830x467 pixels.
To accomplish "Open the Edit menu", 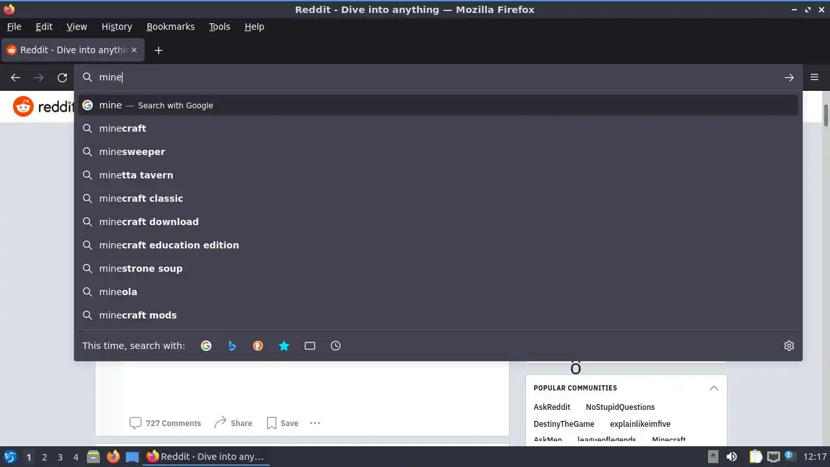I will (44, 27).
